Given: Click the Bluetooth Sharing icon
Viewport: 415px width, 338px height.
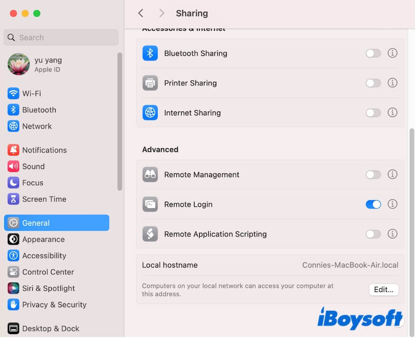Looking at the screenshot, I should pyautogui.click(x=150, y=53).
